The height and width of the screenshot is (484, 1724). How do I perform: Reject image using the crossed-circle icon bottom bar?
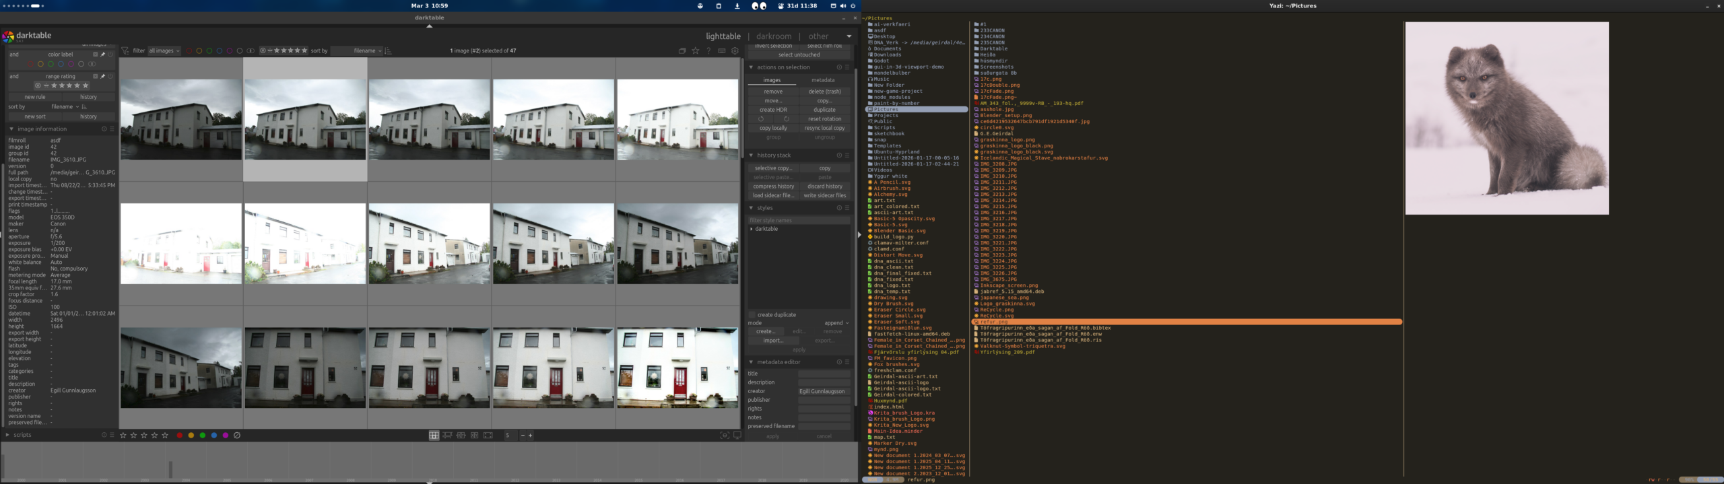tap(237, 436)
